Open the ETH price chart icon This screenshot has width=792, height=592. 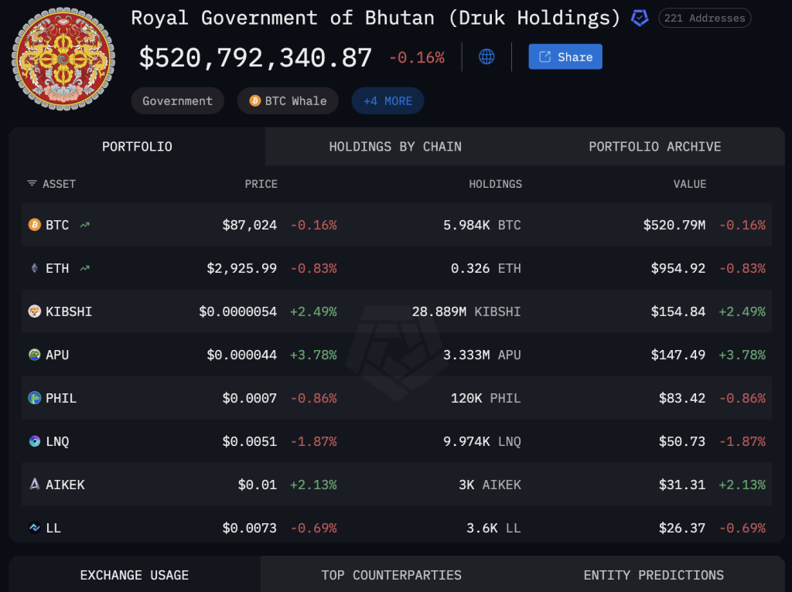[85, 268]
